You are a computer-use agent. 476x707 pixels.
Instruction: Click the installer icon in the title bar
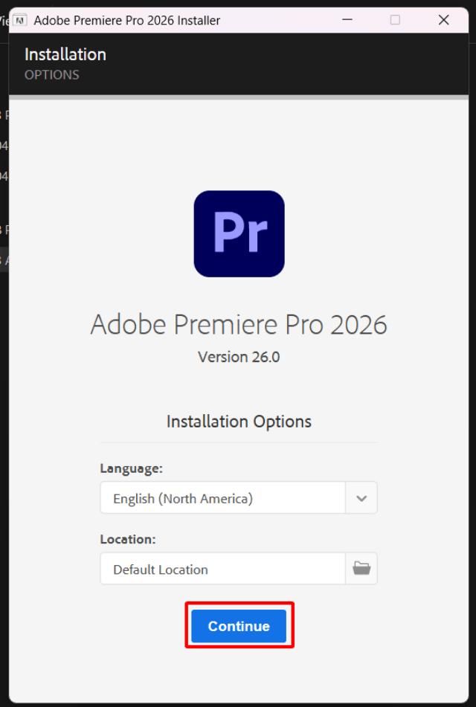(21, 20)
